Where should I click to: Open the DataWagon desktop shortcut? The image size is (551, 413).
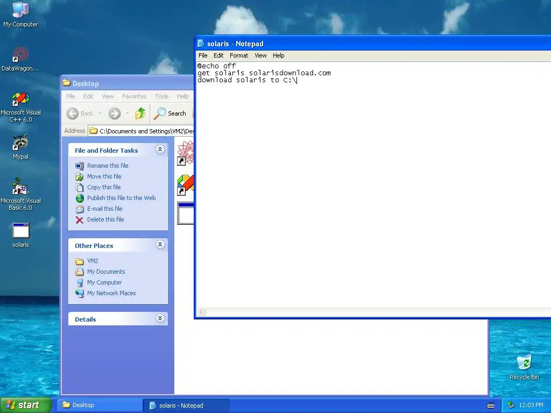coord(20,59)
